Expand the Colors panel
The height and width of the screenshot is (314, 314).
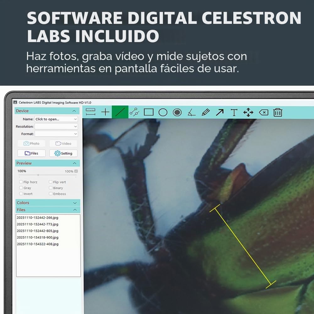point(75,203)
